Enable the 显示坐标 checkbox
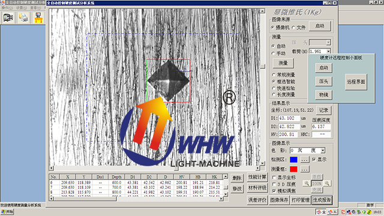 (274, 178)
